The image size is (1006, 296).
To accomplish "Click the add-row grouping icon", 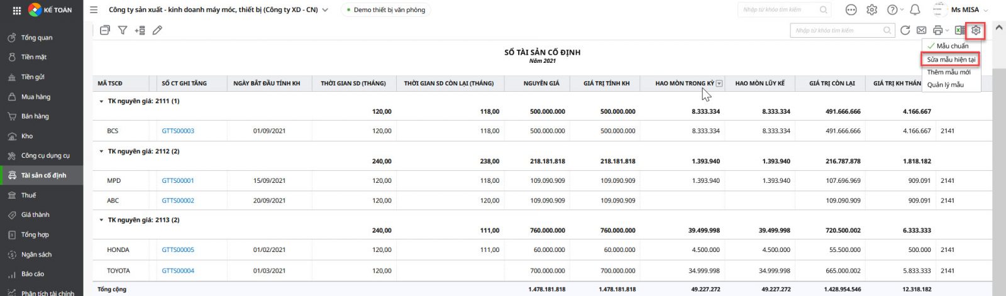I will pos(140,30).
